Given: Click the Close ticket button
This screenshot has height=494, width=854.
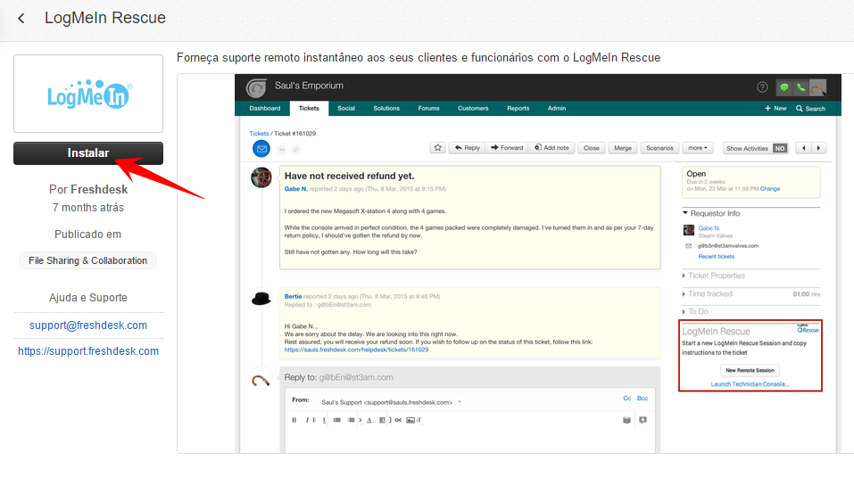Looking at the screenshot, I should coord(591,148).
